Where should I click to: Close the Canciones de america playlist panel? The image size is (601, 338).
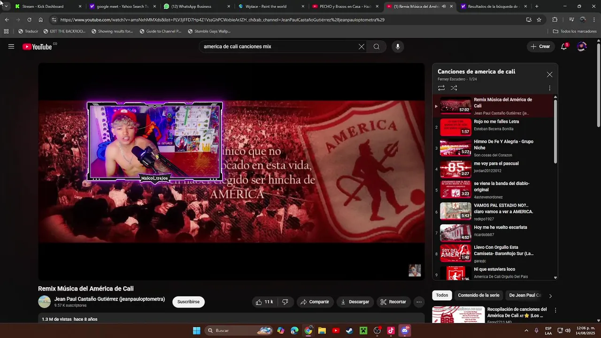tap(549, 74)
